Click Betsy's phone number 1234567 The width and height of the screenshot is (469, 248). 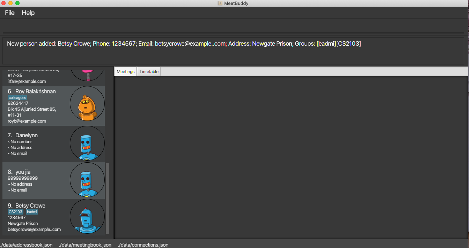point(17,218)
